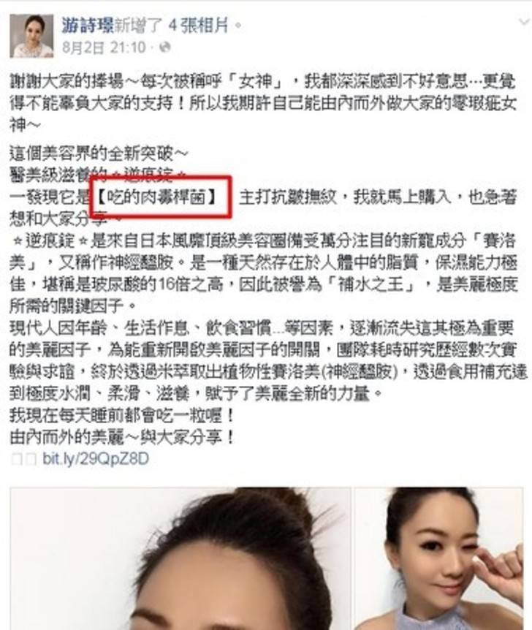The width and height of the screenshot is (532, 630).
Task: Click the 「補水之王」 quoted phrase
Action: tap(371, 285)
